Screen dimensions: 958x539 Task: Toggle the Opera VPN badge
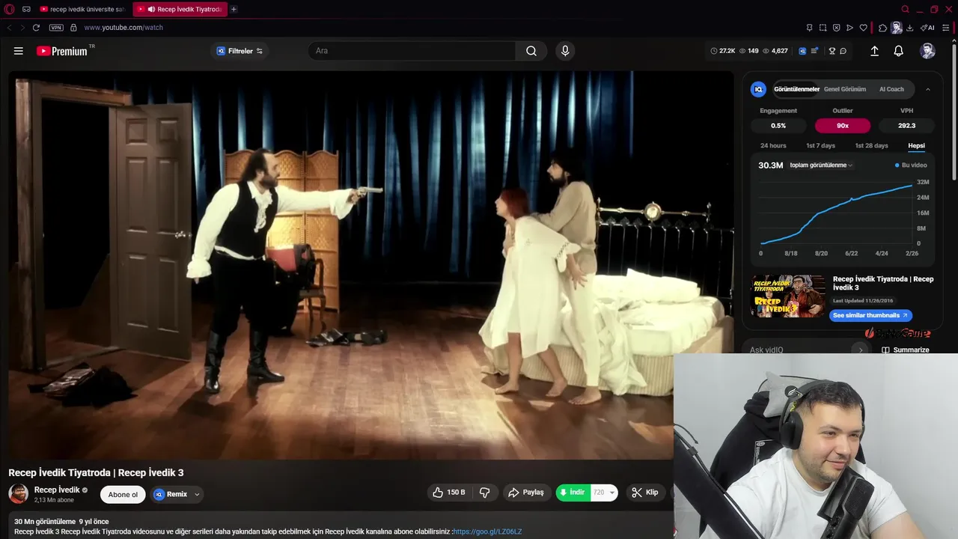pos(56,28)
